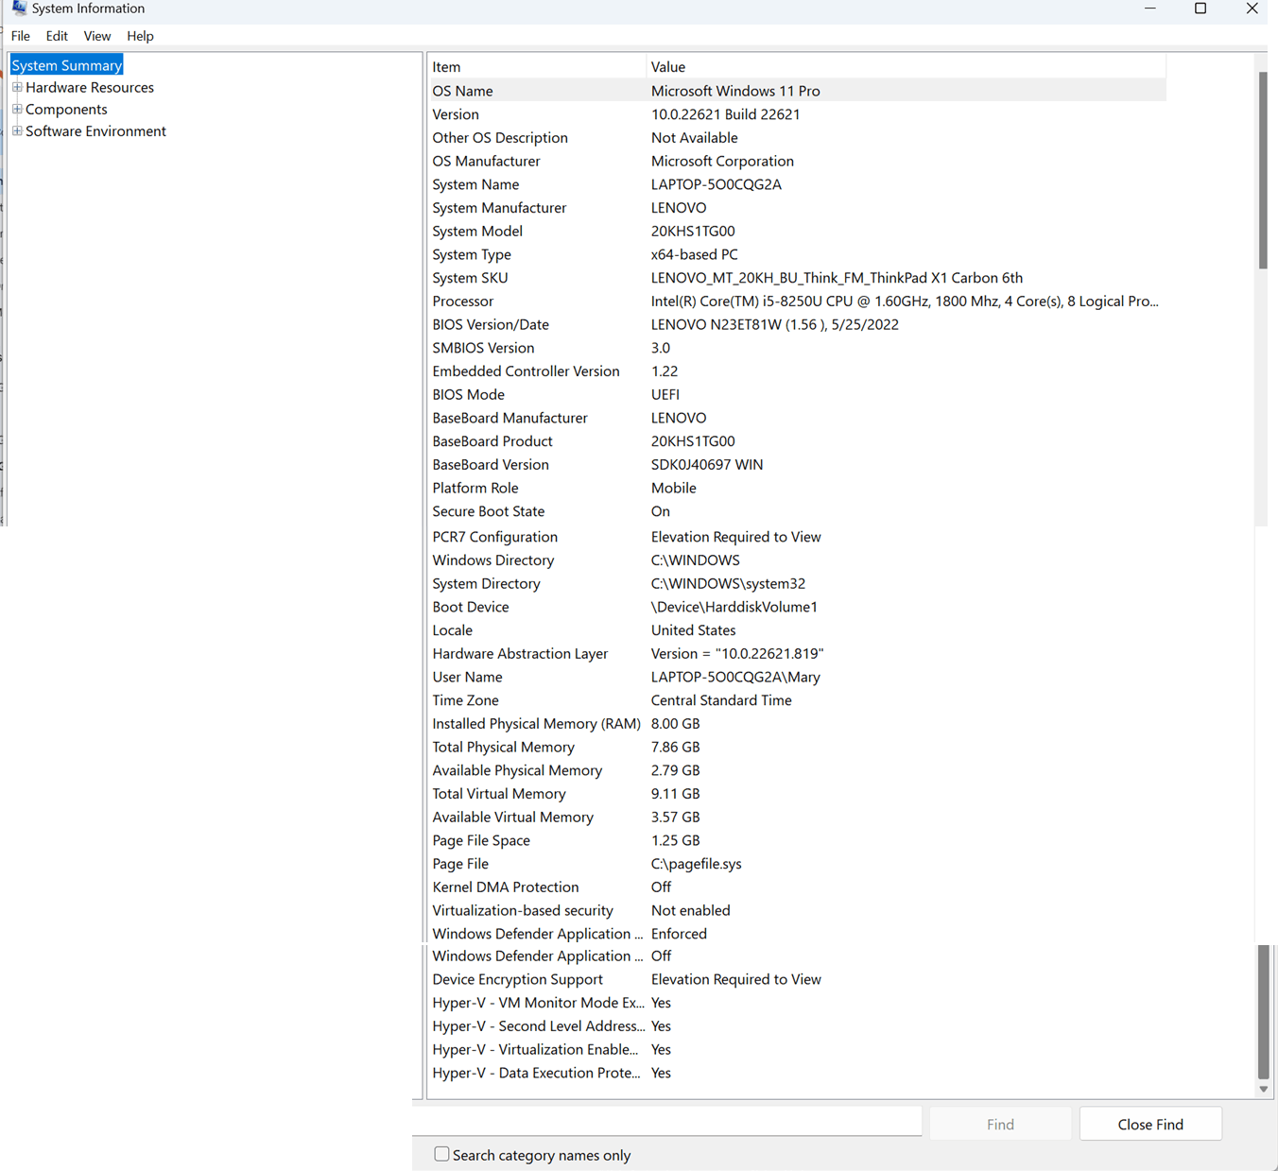
Task: Enable Search category names only checkbox
Action: tap(441, 1154)
